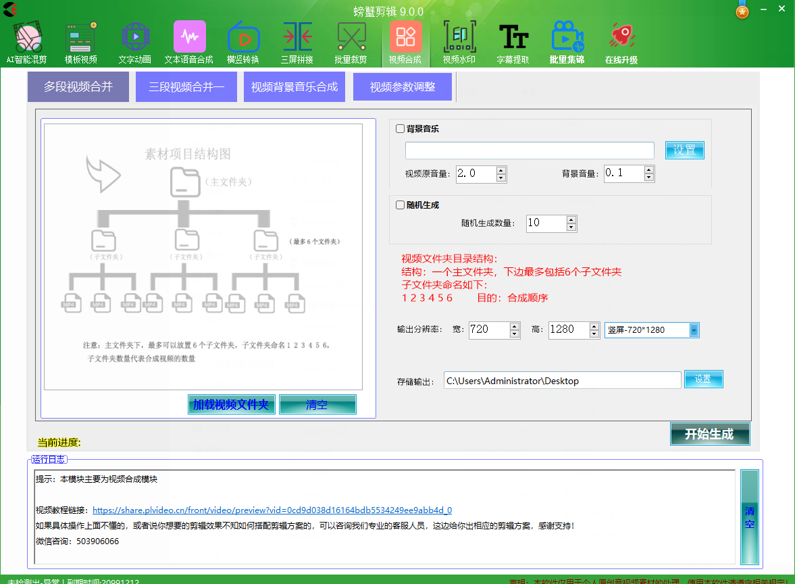Open the 文字动画 module
The image size is (795, 584).
point(135,41)
